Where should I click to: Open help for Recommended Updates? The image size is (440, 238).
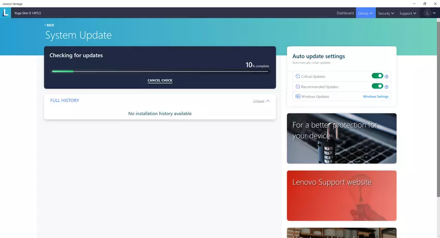(x=387, y=87)
